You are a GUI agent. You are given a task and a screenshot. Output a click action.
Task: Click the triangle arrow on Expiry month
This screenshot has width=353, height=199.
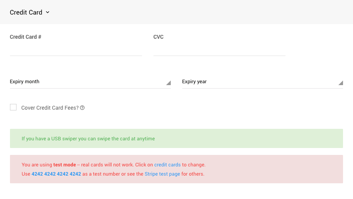(168, 83)
